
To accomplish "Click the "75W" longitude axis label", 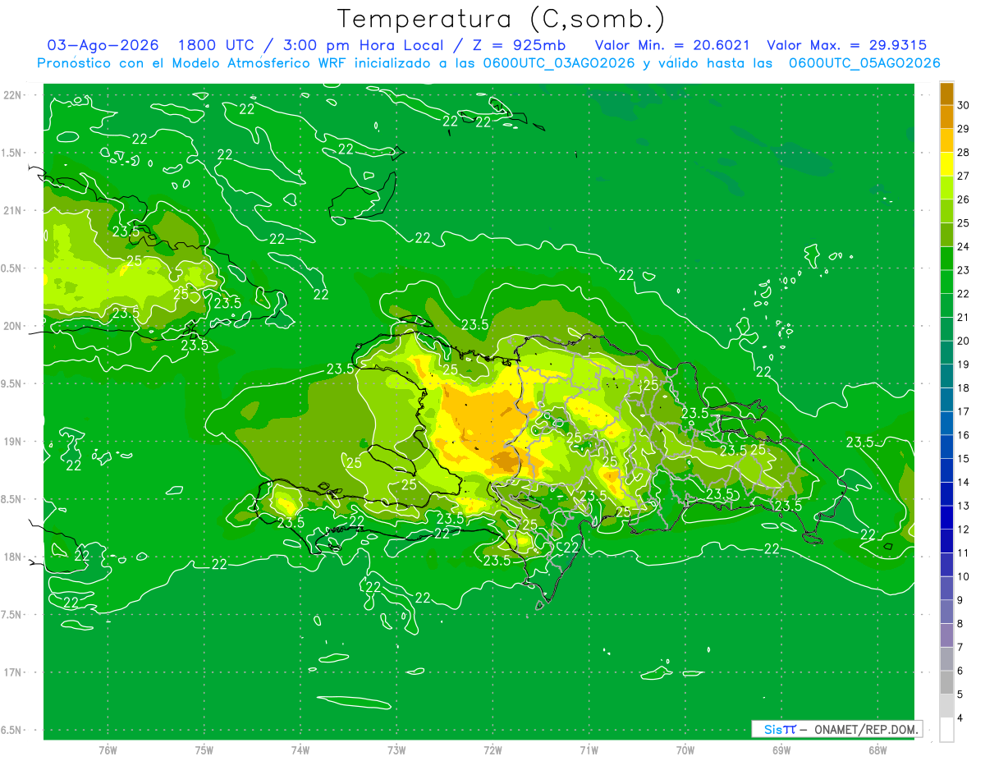I will [x=204, y=750].
